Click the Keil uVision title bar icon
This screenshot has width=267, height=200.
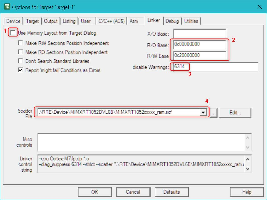(x=7, y=7)
